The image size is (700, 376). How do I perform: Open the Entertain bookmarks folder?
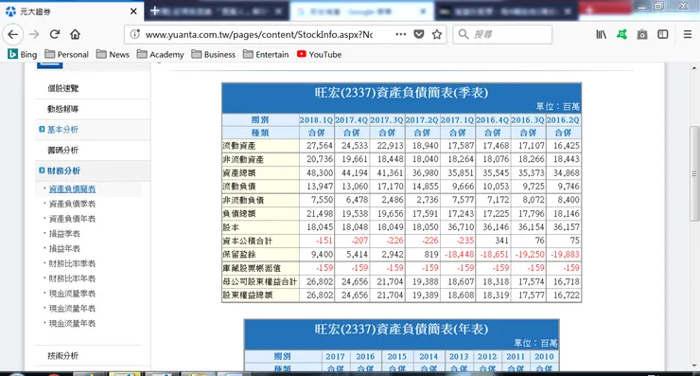(266, 55)
